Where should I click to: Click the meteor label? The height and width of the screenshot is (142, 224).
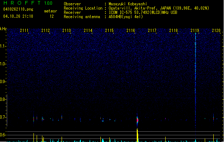point(51,11)
